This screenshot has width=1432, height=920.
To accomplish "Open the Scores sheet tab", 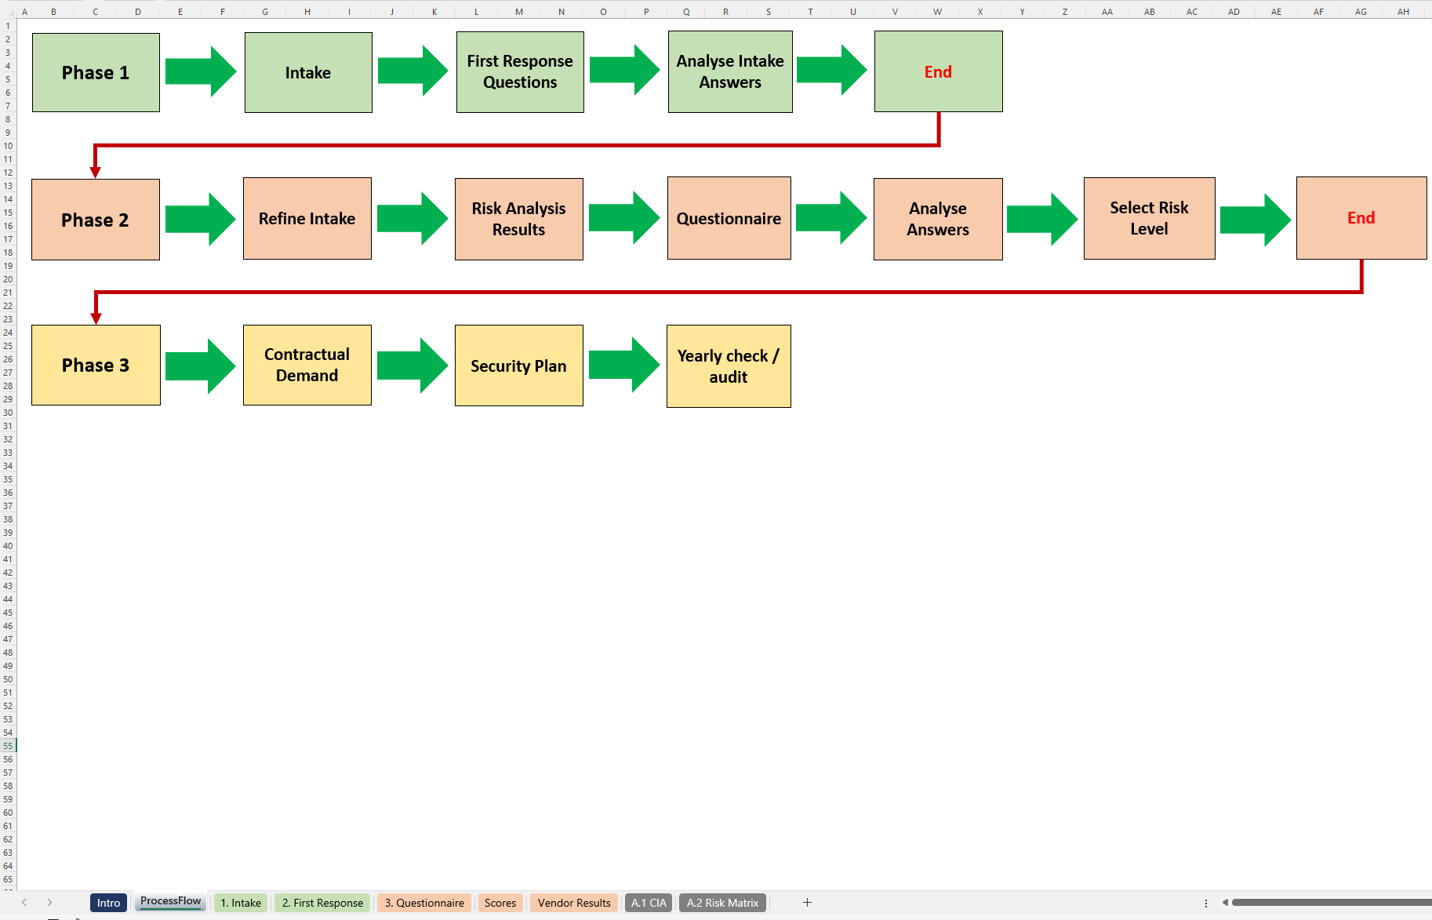I will pyautogui.click(x=500, y=902).
